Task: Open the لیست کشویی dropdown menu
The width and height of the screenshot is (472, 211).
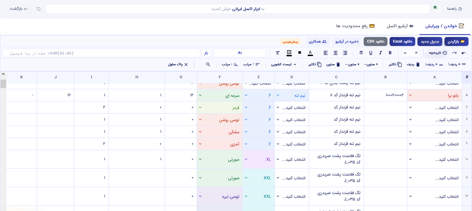Action: click(284, 64)
